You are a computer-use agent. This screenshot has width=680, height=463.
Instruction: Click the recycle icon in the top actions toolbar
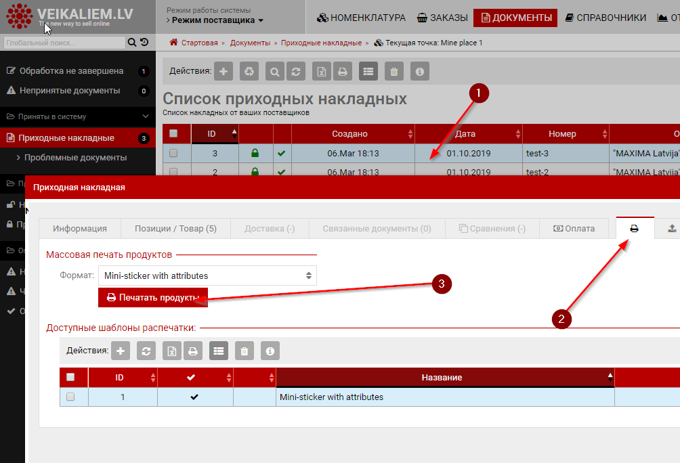pos(250,71)
